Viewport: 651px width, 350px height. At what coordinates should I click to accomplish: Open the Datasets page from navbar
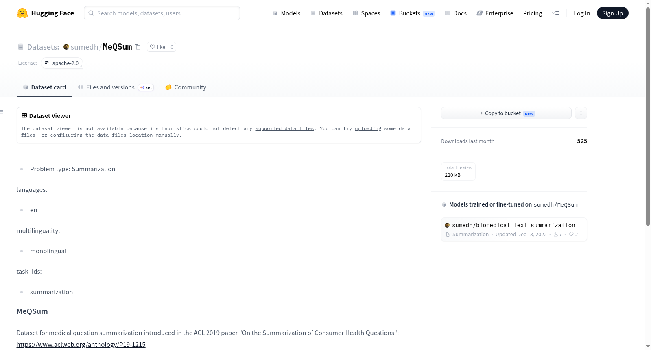pos(327,13)
